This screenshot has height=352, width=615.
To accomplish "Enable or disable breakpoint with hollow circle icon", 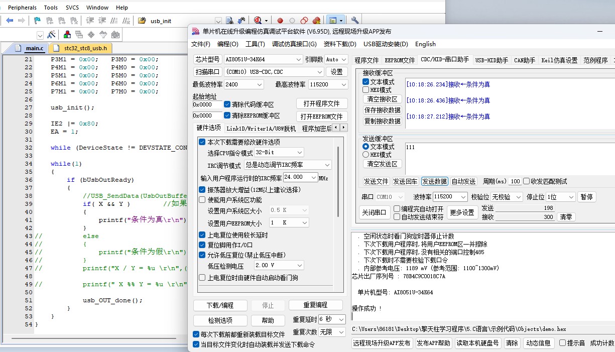I will (x=292, y=21).
